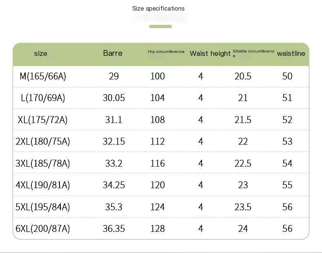The width and height of the screenshot is (322, 253).
Task: Click the "Hip circumference" column header
Action: (166, 52)
